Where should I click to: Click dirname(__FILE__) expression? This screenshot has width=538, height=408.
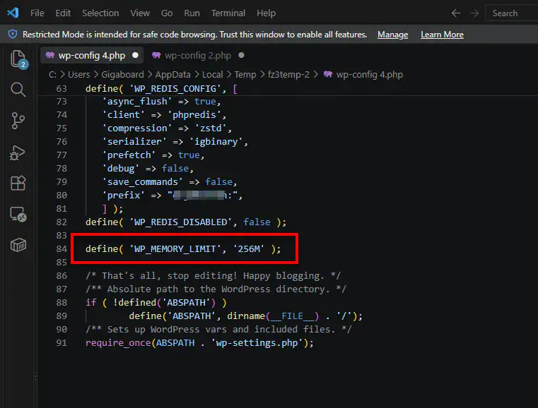(273, 316)
